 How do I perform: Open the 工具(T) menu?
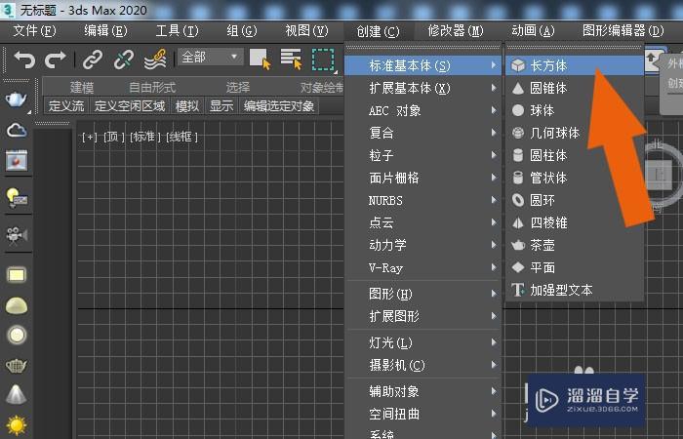[177, 31]
